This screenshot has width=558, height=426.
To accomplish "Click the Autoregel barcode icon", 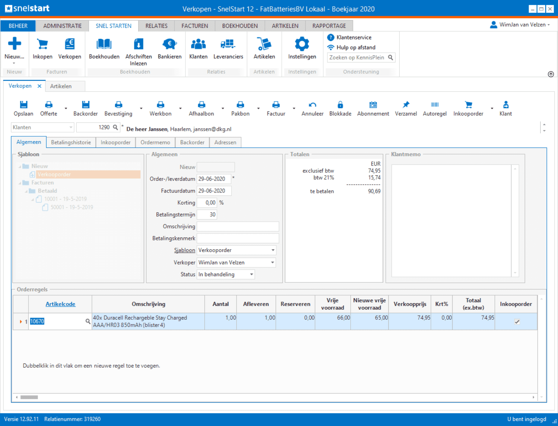I will [435, 105].
